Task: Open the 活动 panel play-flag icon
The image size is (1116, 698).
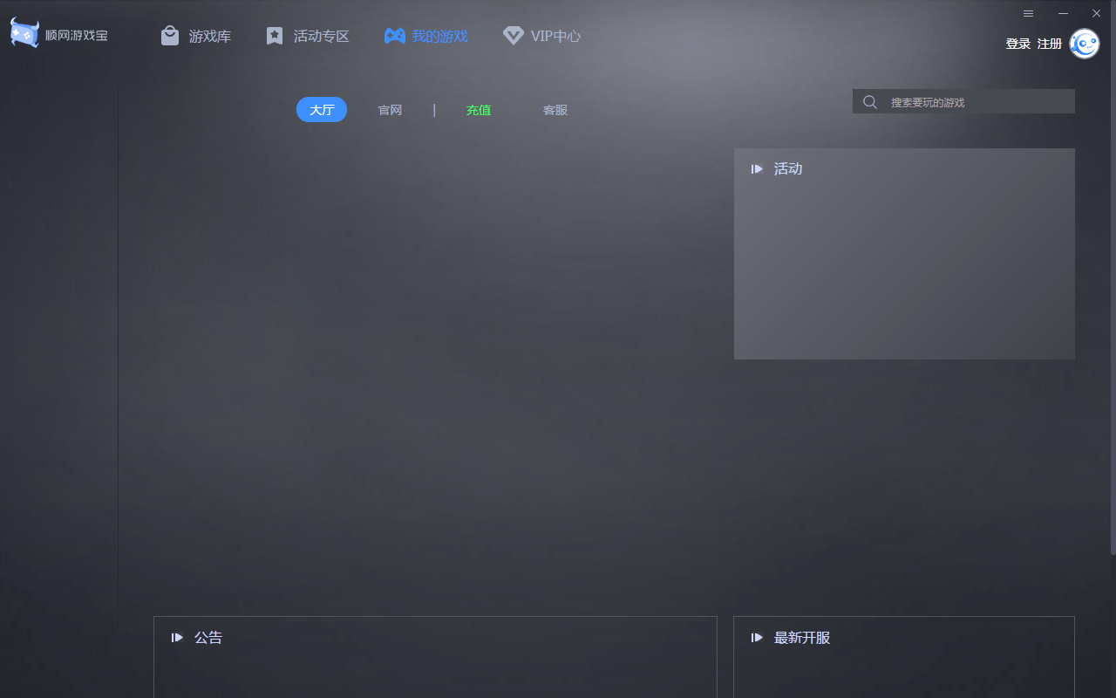Action: 757,168
